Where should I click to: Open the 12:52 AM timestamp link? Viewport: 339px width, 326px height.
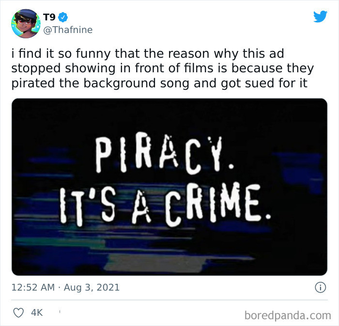point(33,288)
